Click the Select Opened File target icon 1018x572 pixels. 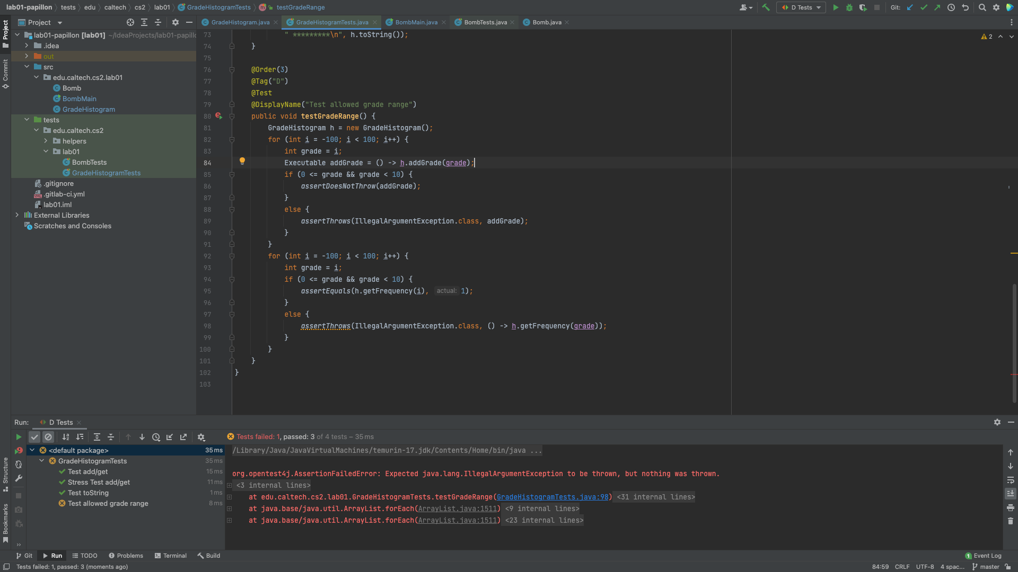click(x=130, y=22)
